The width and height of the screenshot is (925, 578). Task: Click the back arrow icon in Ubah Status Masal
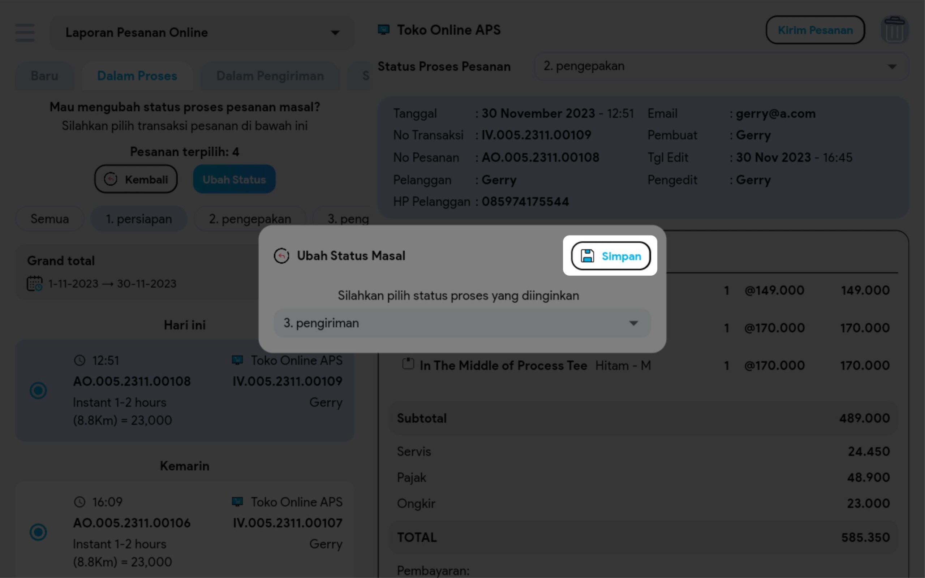281,256
